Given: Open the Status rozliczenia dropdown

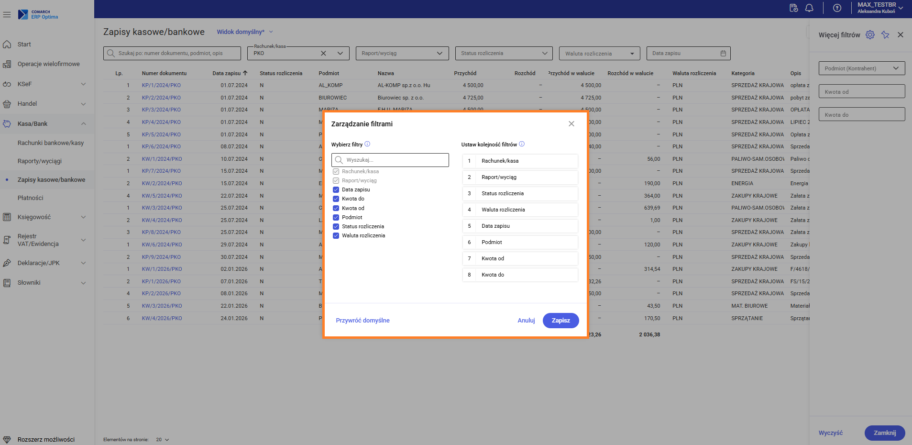Looking at the screenshot, I should [x=503, y=53].
